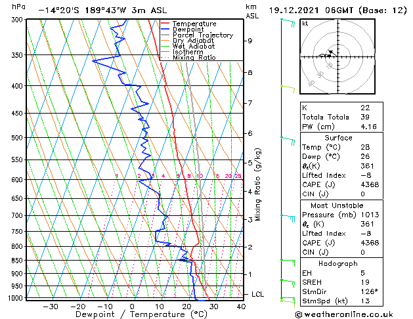
Task: Click the surface 'Dewp (°C)' row label
Action: pyautogui.click(x=321, y=157)
